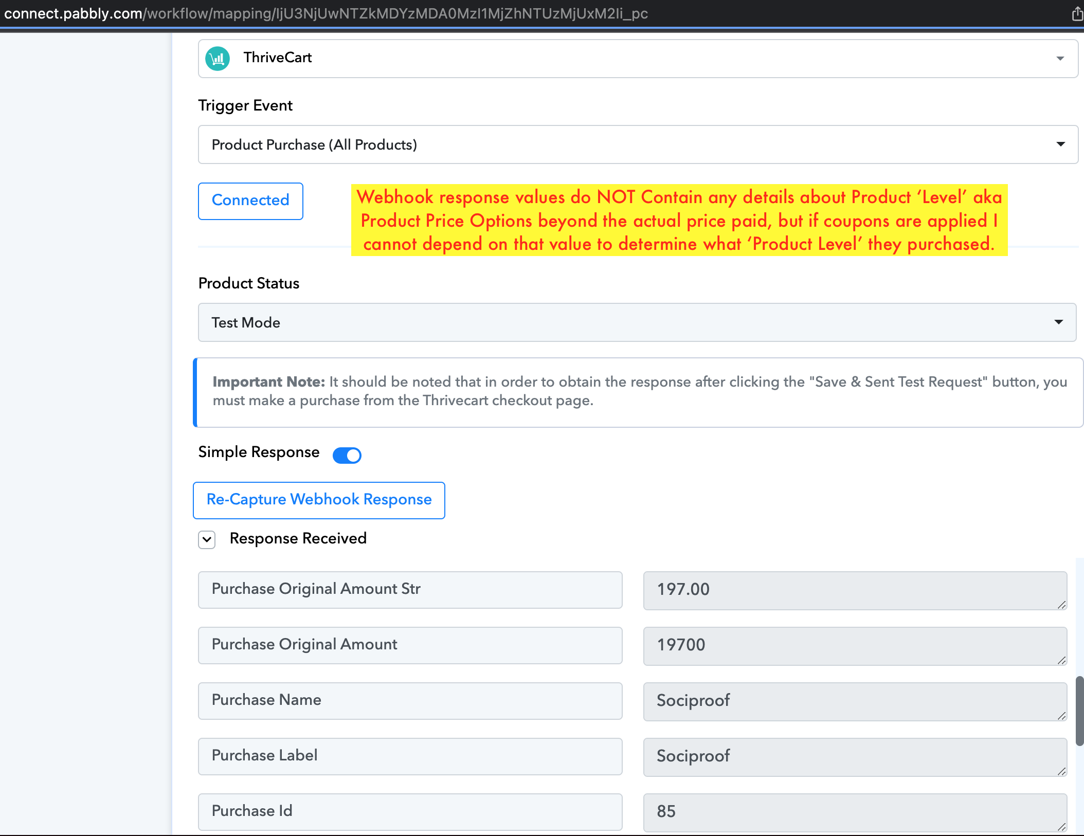Click the response list vertical scrollbar thumb
Image resolution: width=1084 pixels, height=836 pixels.
1079,711
